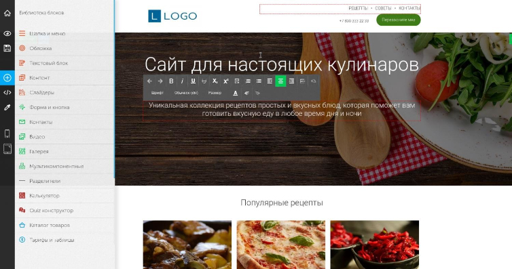The width and height of the screenshot is (512, 269).
Task: Open the Шрифт font dropdown
Action: (x=157, y=93)
